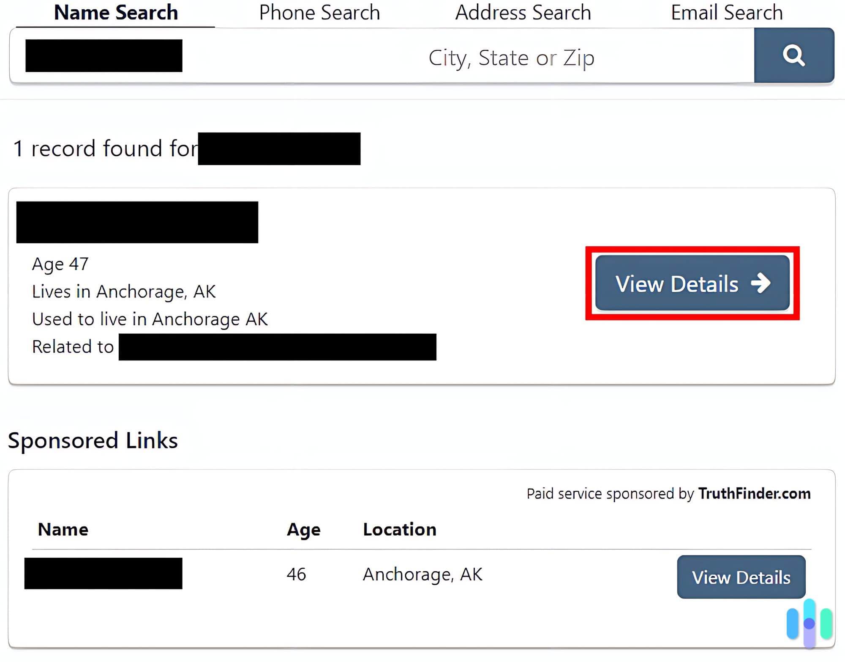This screenshot has height=662, width=845.
Task: Switch to the Phone Search tab
Action: tap(319, 13)
